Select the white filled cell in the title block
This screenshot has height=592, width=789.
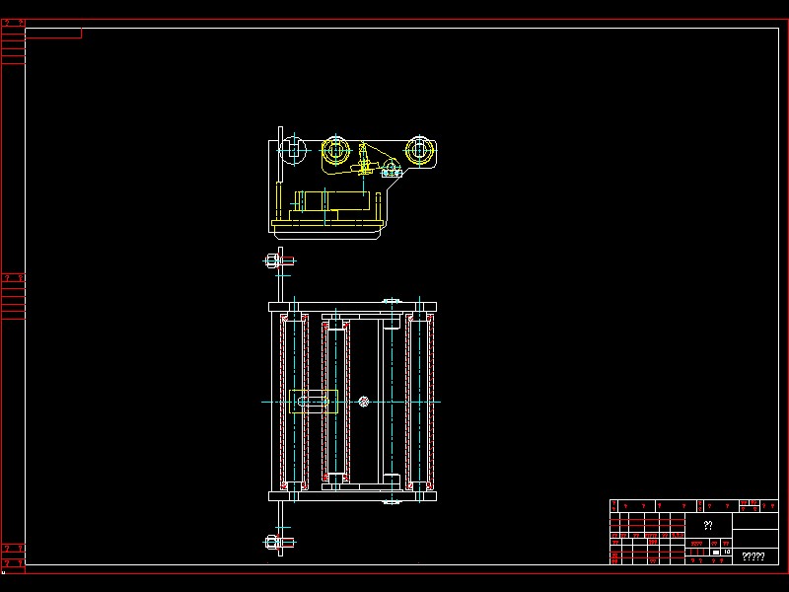tap(716, 553)
